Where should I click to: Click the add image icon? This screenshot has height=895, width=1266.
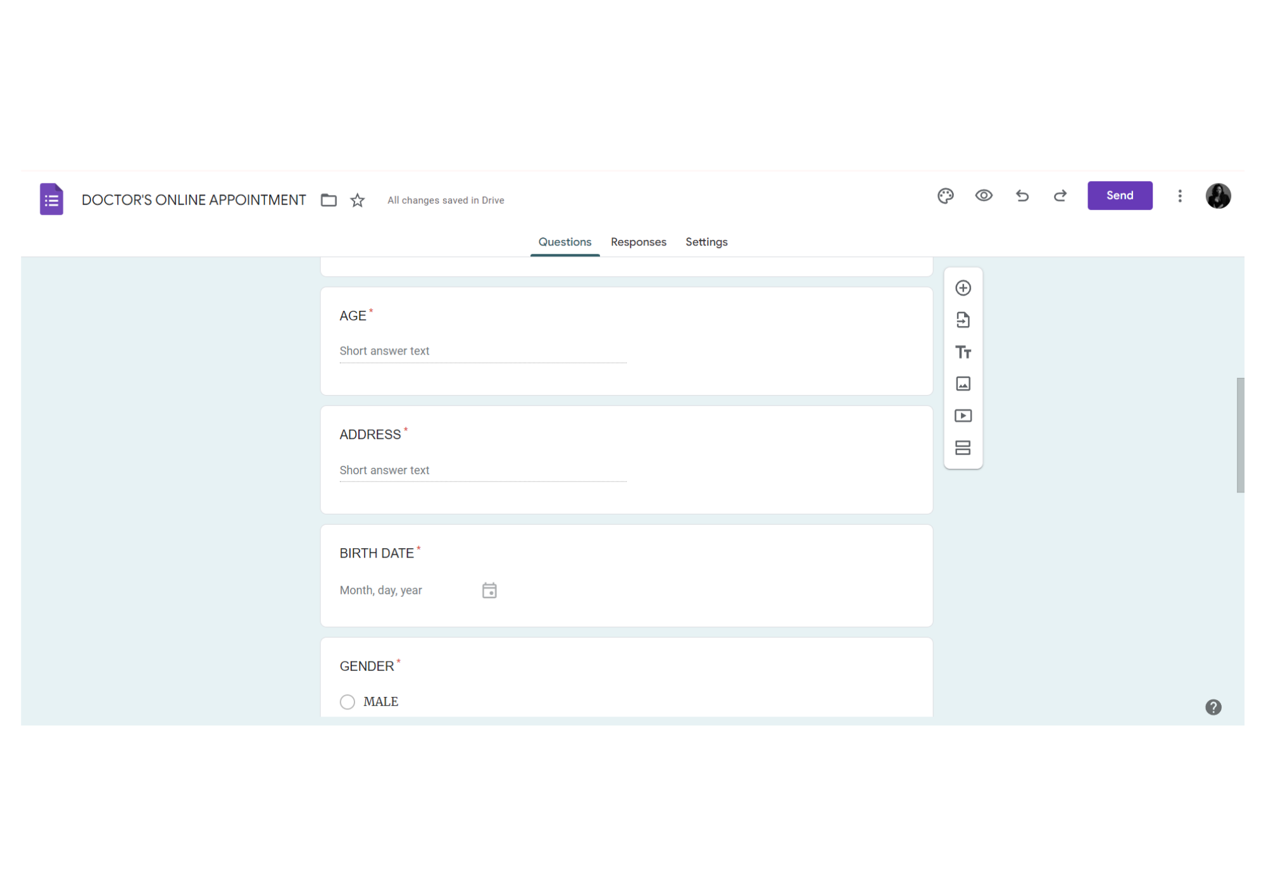[963, 384]
